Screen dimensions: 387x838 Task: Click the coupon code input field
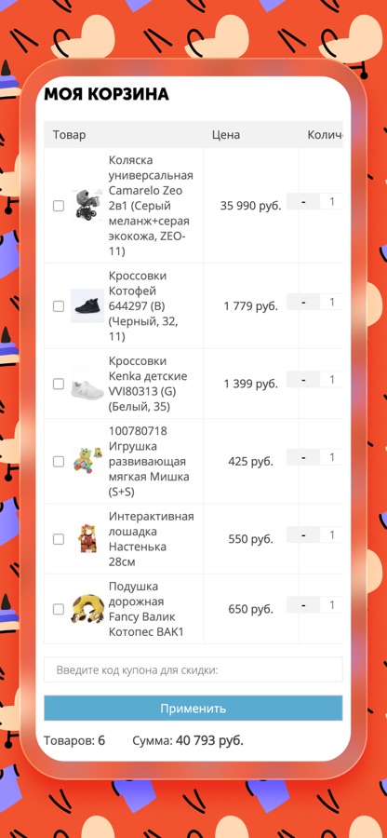193,669
